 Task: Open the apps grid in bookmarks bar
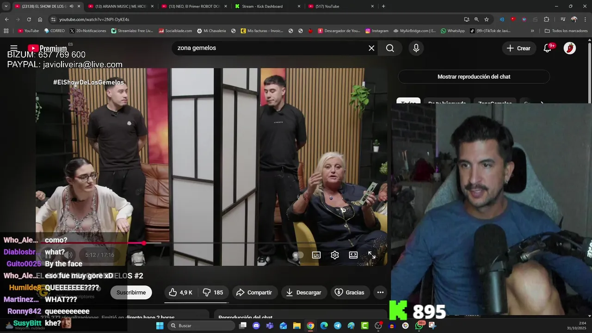click(6, 31)
